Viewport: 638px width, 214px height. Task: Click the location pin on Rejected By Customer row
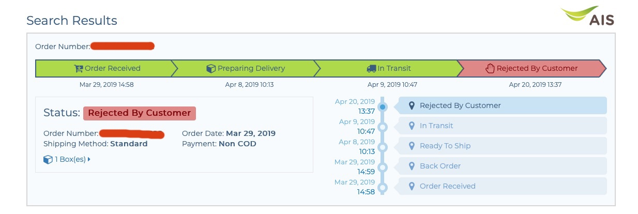click(412, 105)
